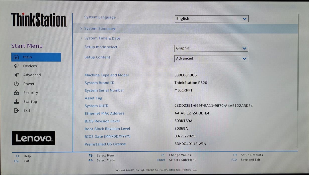The width and height of the screenshot is (309, 175).
Task: Open the Setup Content Advanced dropdown
Action: [211, 58]
